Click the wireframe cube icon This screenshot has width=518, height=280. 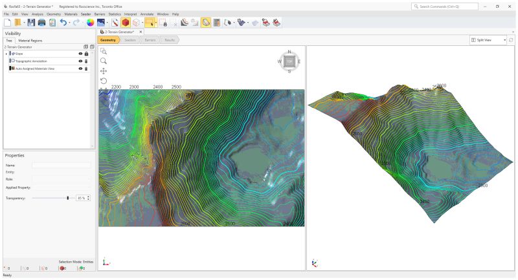coord(136,23)
